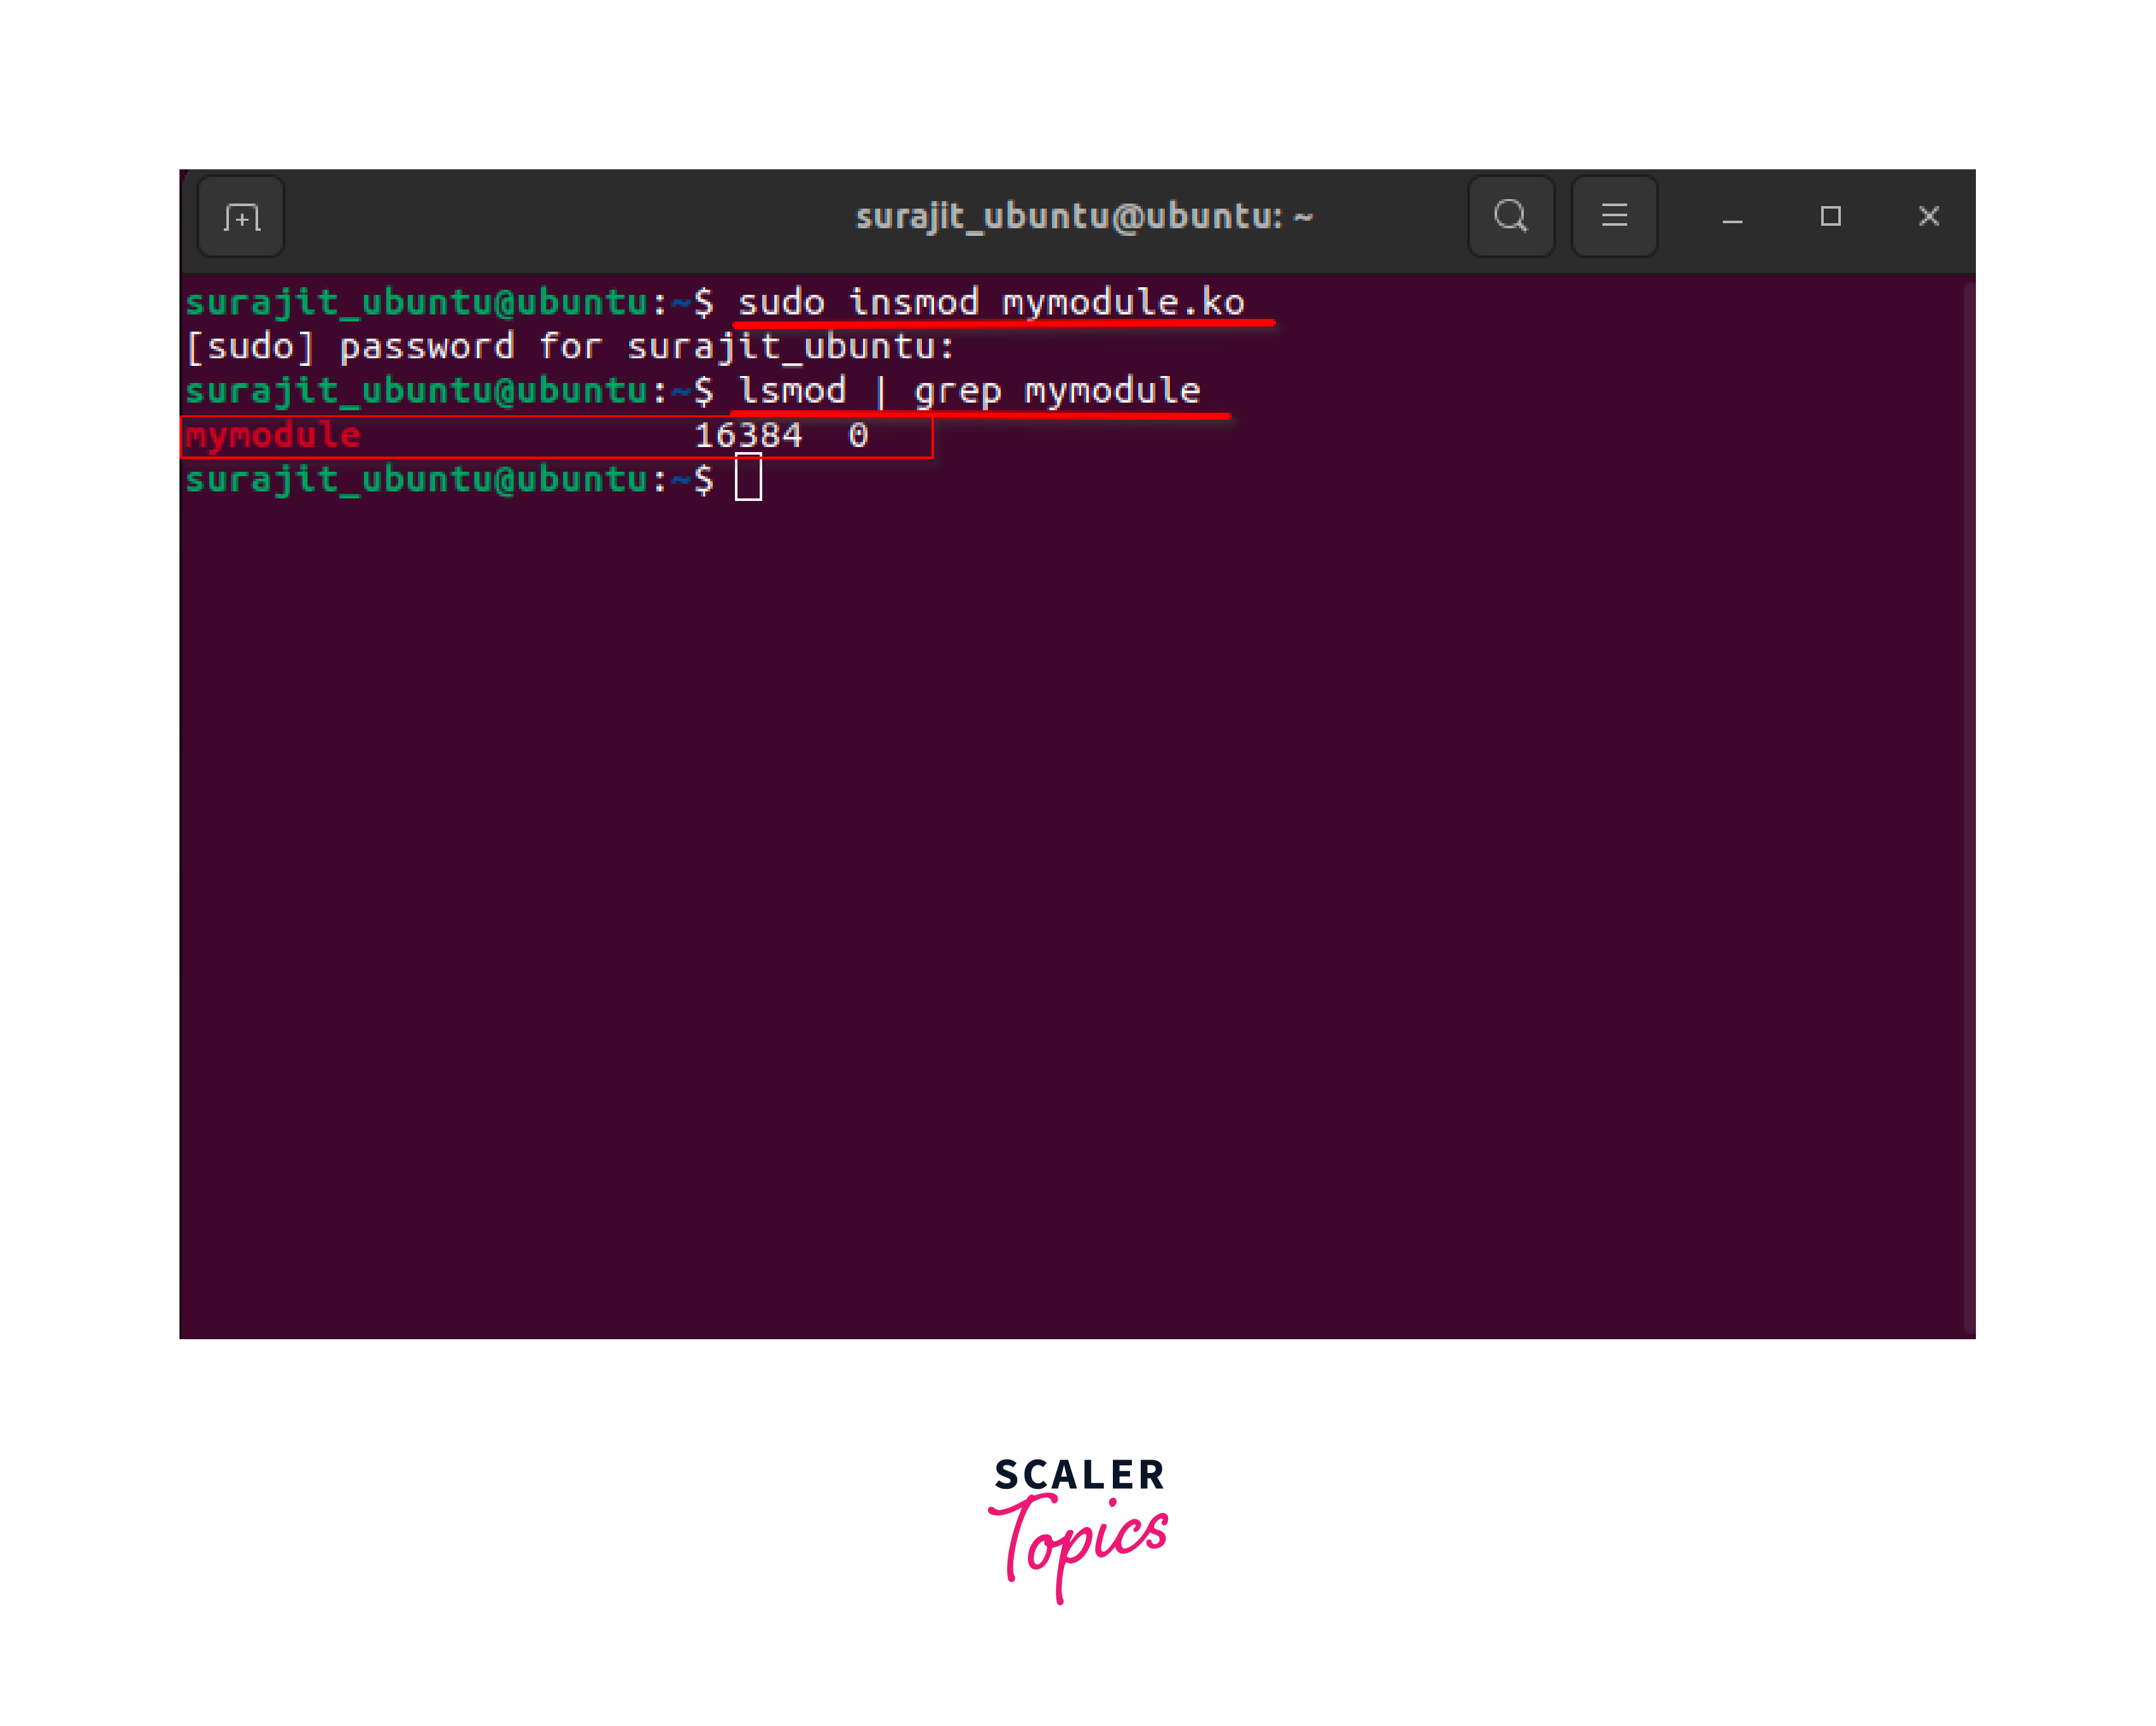Click the red mymodule output text
Screen dimensions: 2156x1726
(x=272, y=436)
